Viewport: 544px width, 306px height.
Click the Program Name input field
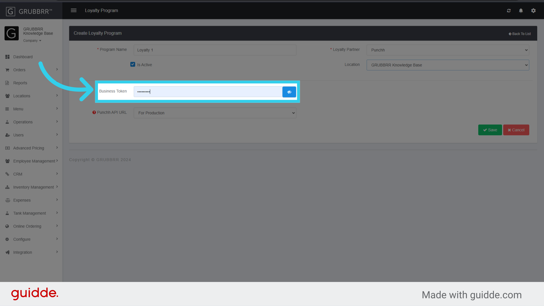pos(215,50)
